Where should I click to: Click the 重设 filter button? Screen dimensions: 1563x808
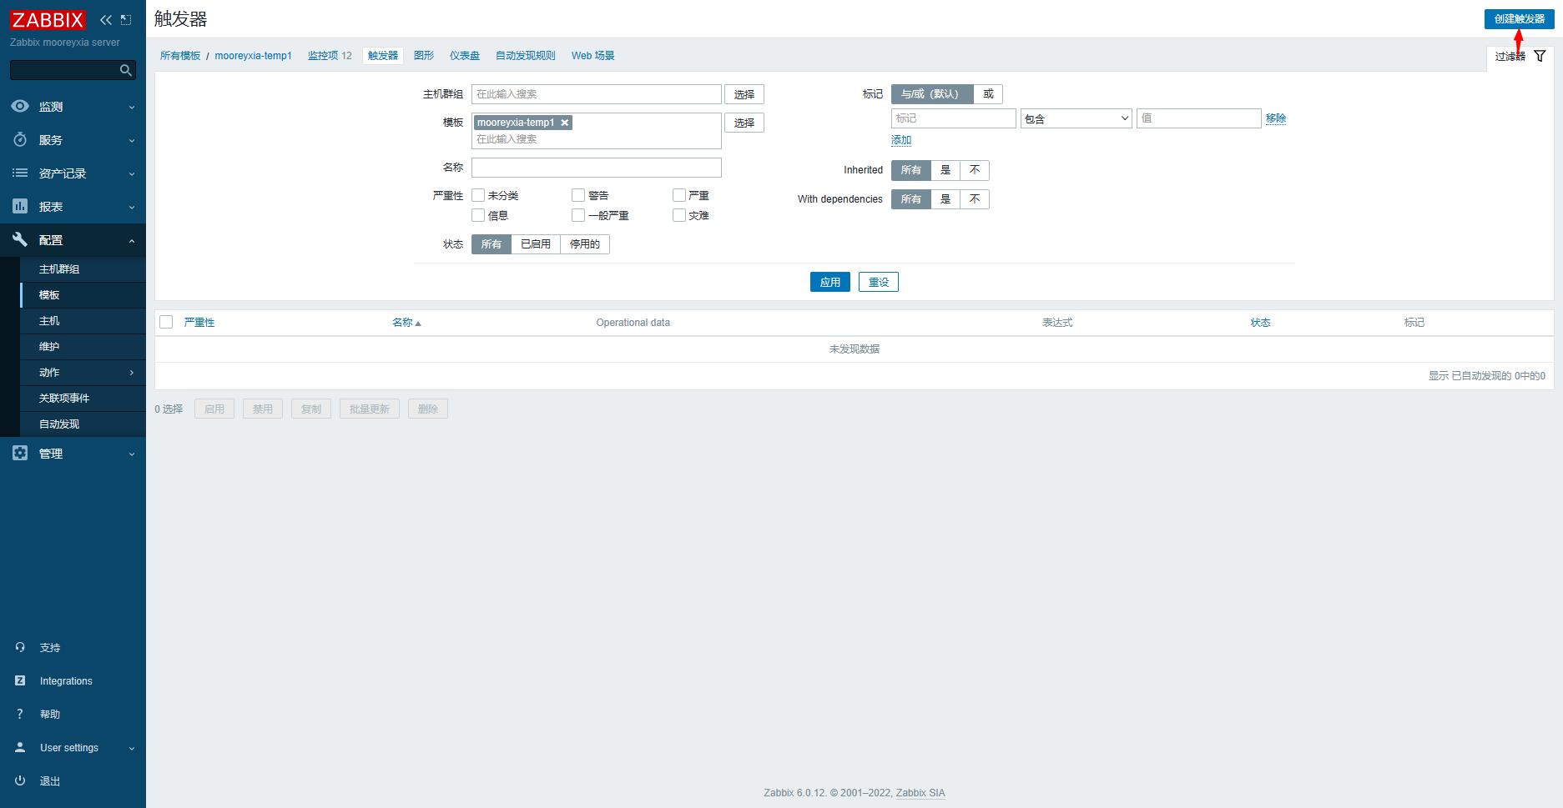tap(879, 282)
